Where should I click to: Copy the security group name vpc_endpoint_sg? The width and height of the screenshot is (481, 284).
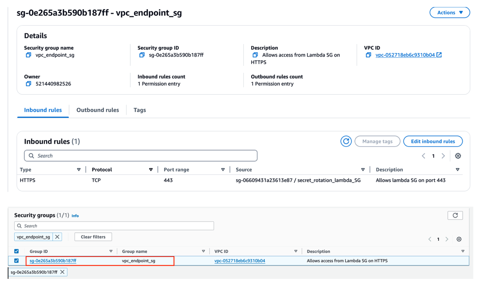click(28, 55)
